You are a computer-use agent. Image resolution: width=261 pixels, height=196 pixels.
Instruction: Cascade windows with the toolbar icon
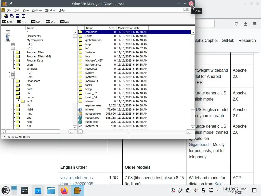click(12, 16)
